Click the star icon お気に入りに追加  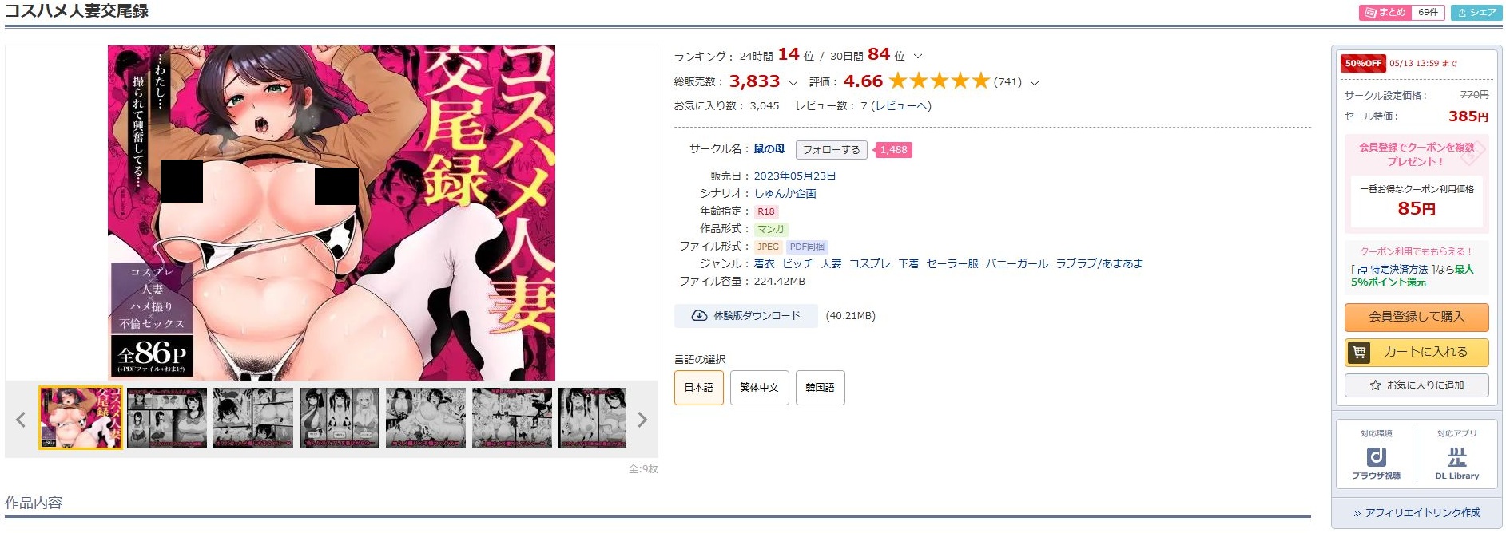pyautogui.click(x=1375, y=385)
